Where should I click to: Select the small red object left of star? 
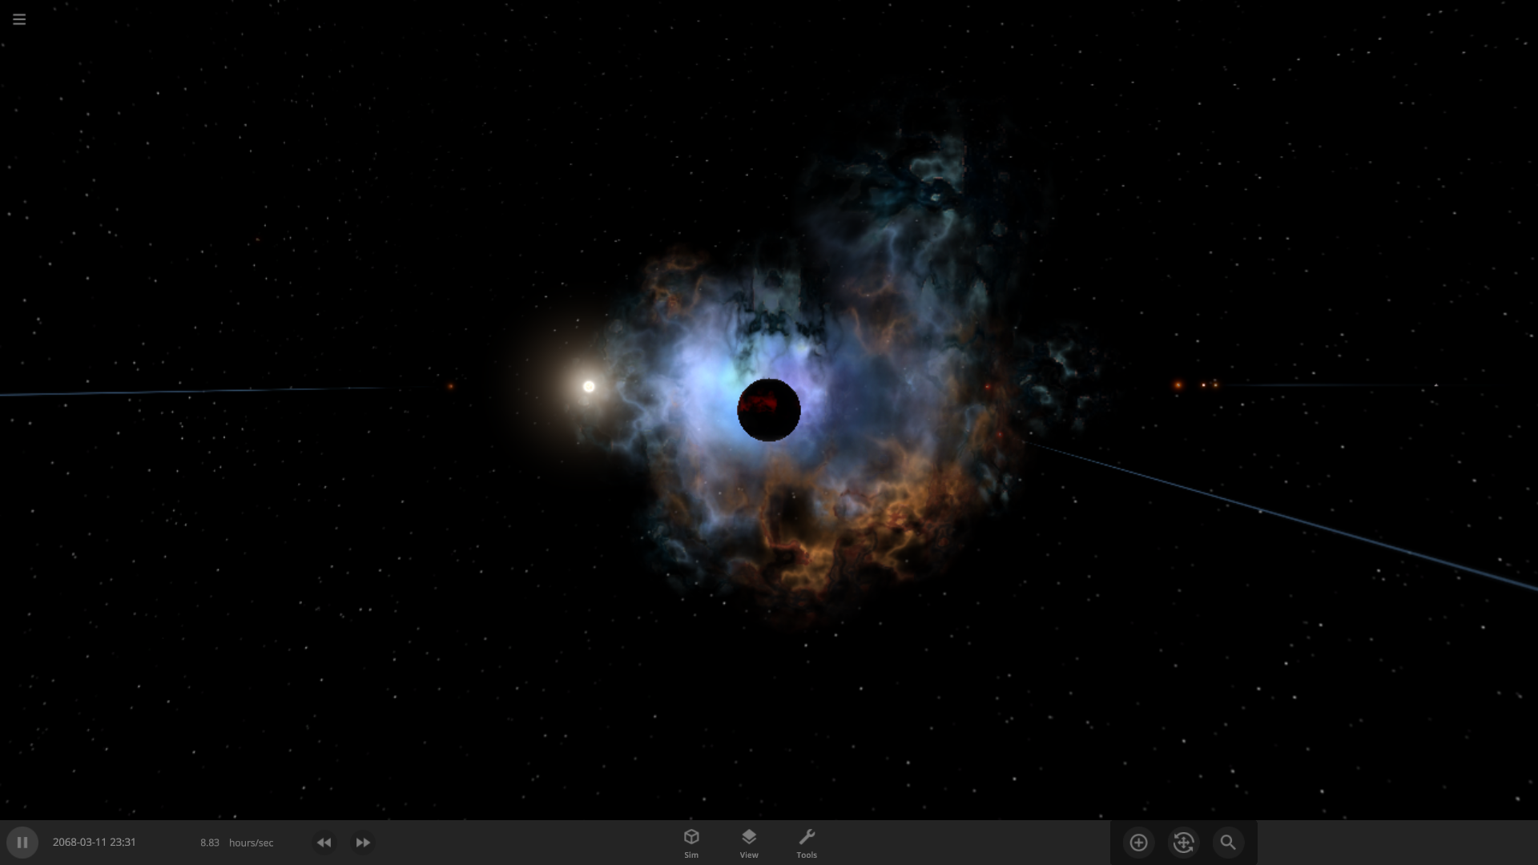tap(450, 387)
